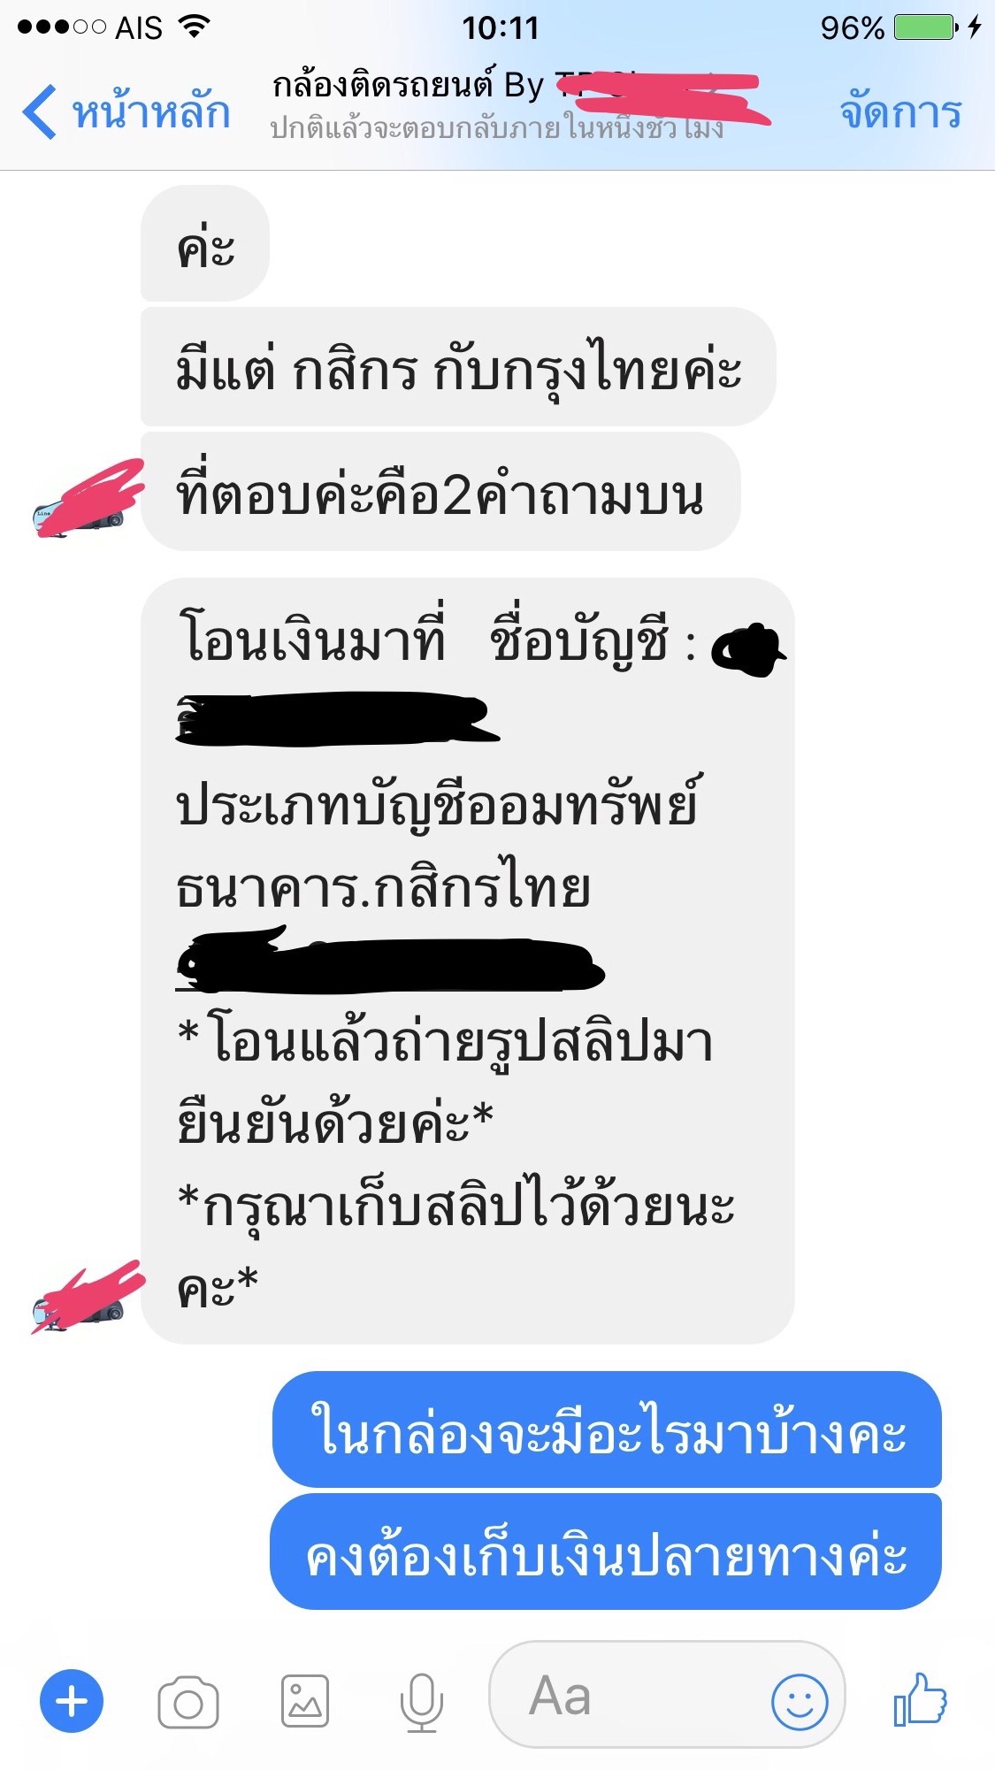Screen dimensions: 995x1770
Task: Tap the battery status icon
Action: point(926,27)
